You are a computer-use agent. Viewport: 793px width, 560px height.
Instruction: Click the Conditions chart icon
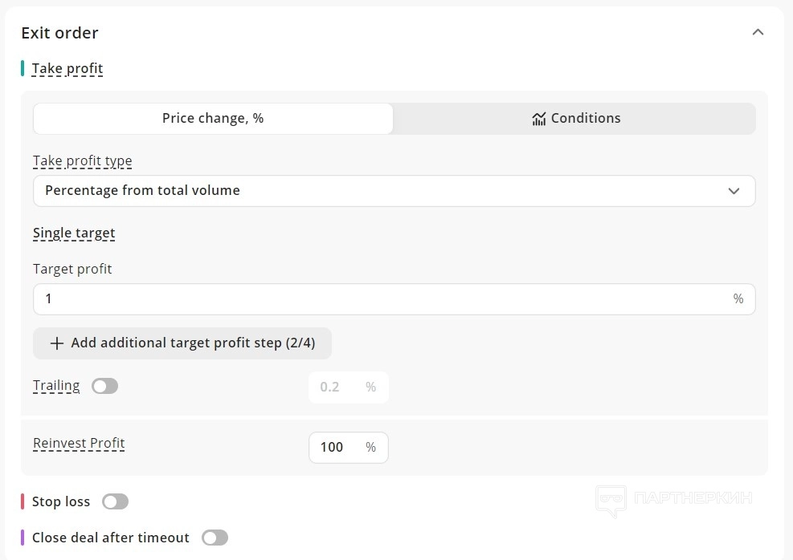pos(538,119)
